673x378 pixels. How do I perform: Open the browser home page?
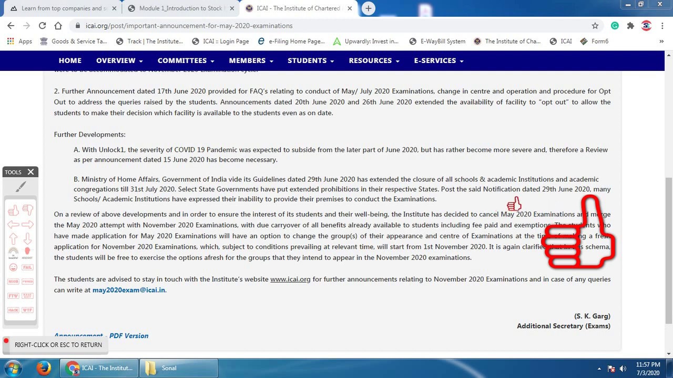point(58,25)
